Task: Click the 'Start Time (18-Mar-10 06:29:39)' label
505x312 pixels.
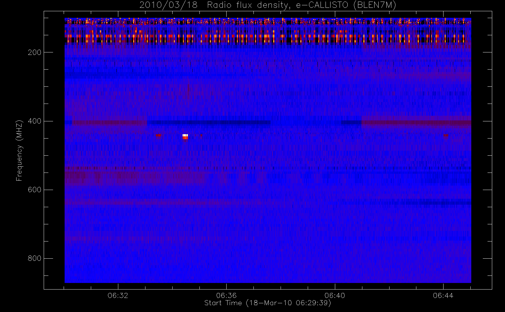Action: (267, 303)
